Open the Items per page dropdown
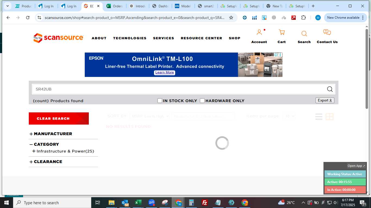Screen dimensions: 371x208 (x=289, y=116)
